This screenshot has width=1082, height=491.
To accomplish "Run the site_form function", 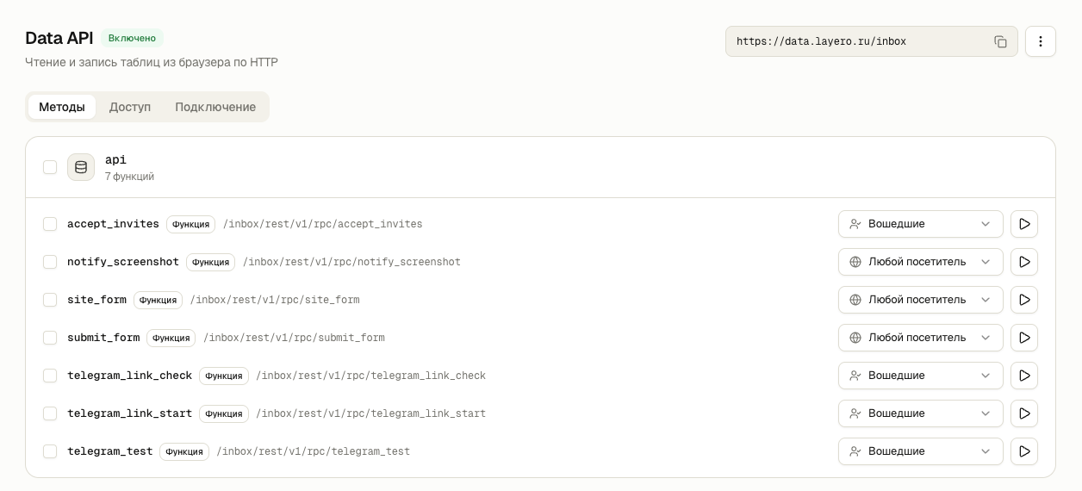I will click(x=1024, y=300).
